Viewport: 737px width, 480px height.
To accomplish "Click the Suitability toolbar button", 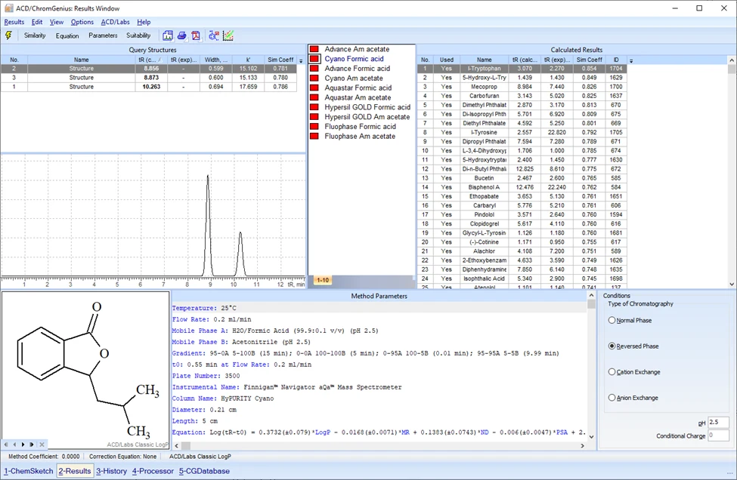I will pos(138,35).
